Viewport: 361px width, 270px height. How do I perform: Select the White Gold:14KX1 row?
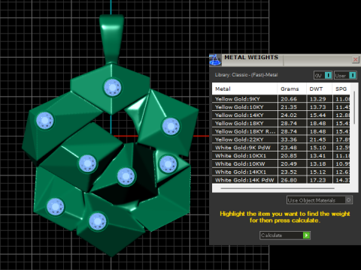(281, 172)
